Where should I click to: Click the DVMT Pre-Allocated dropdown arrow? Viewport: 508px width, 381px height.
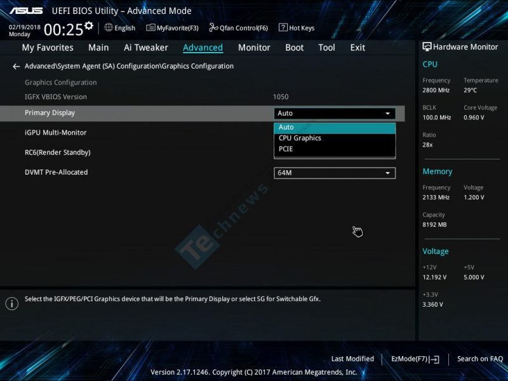(387, 173)
